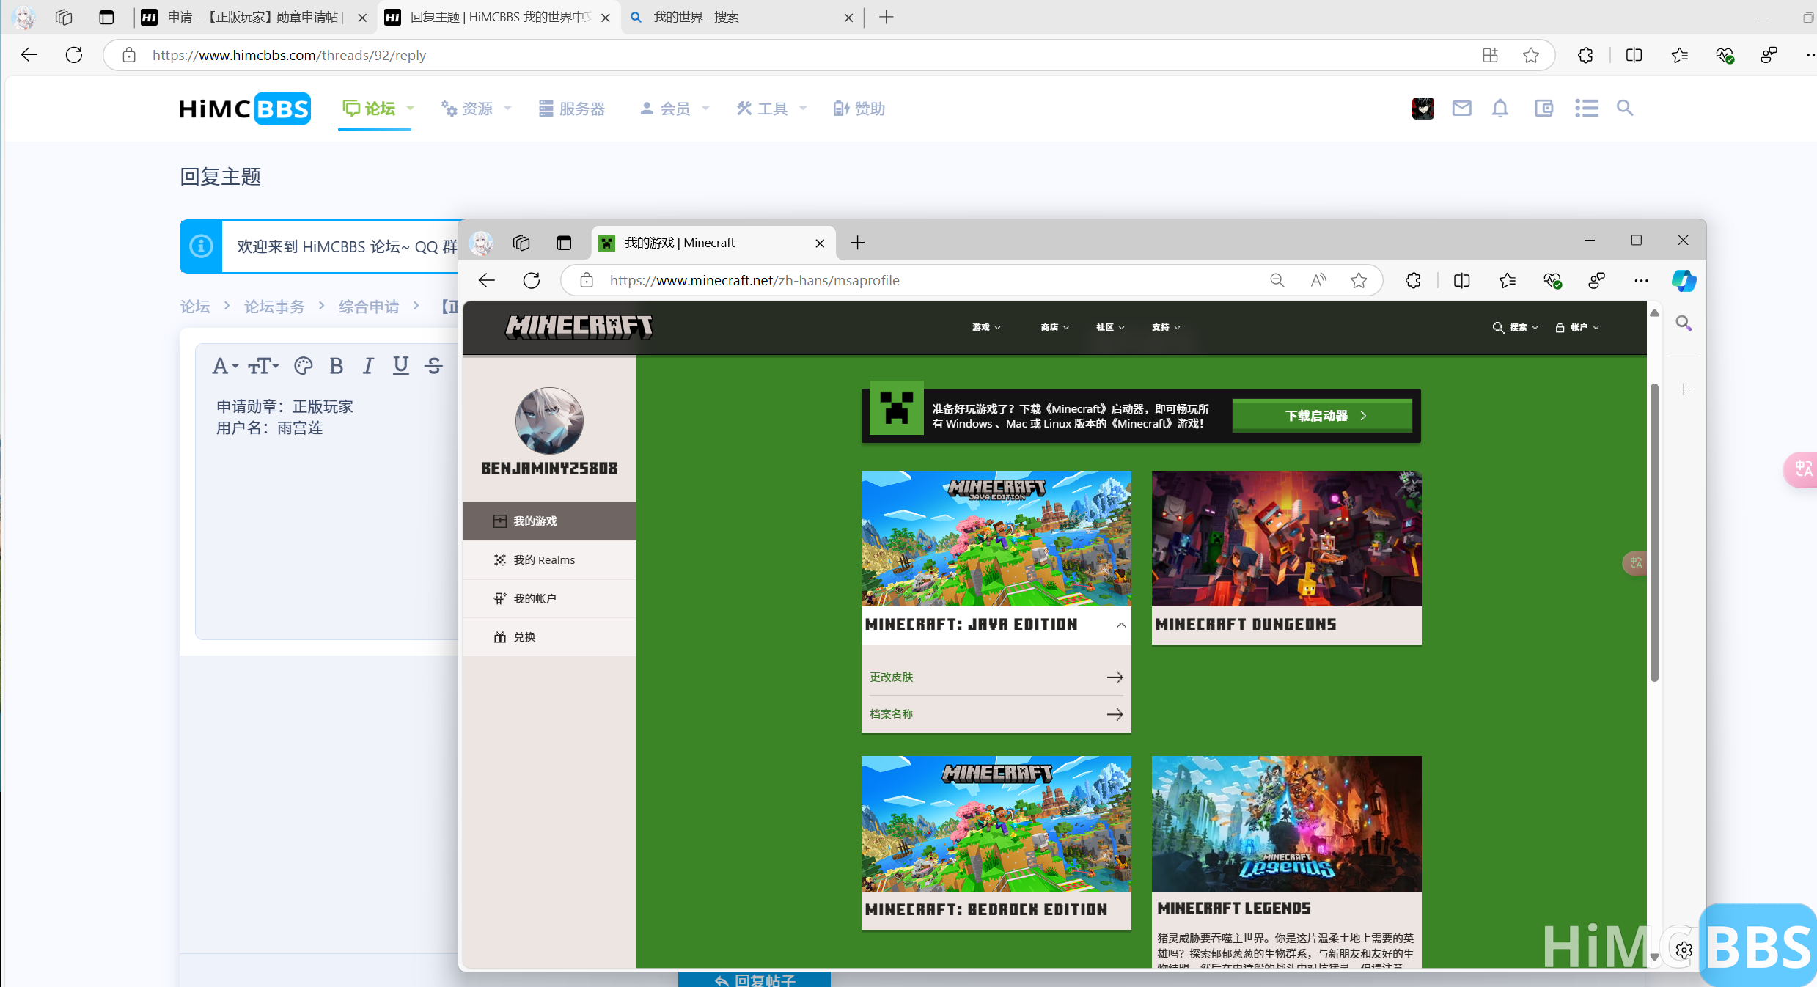Open HiMCBBS inbox mail icon

coord(1461,109)
